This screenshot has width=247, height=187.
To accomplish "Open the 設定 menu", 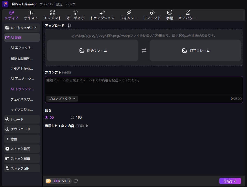I will (59, 4).
